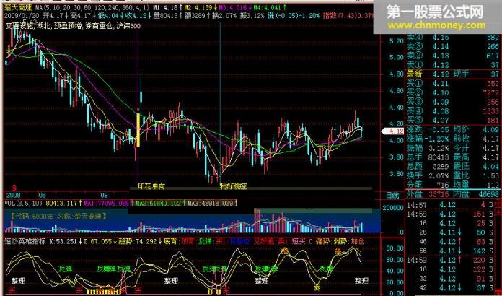The height and width of the screenshot is (296, 502).
Task: Click the 08 month label on time axis
Action: pyautogui.click(x=42, y=194)
